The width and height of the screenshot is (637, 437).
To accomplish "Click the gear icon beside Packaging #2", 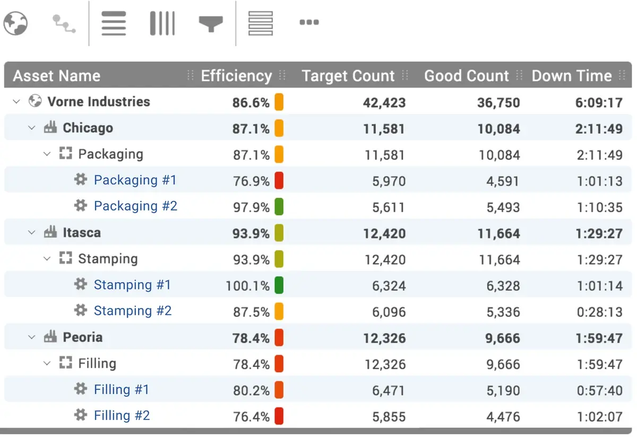I will click(81, 205).
